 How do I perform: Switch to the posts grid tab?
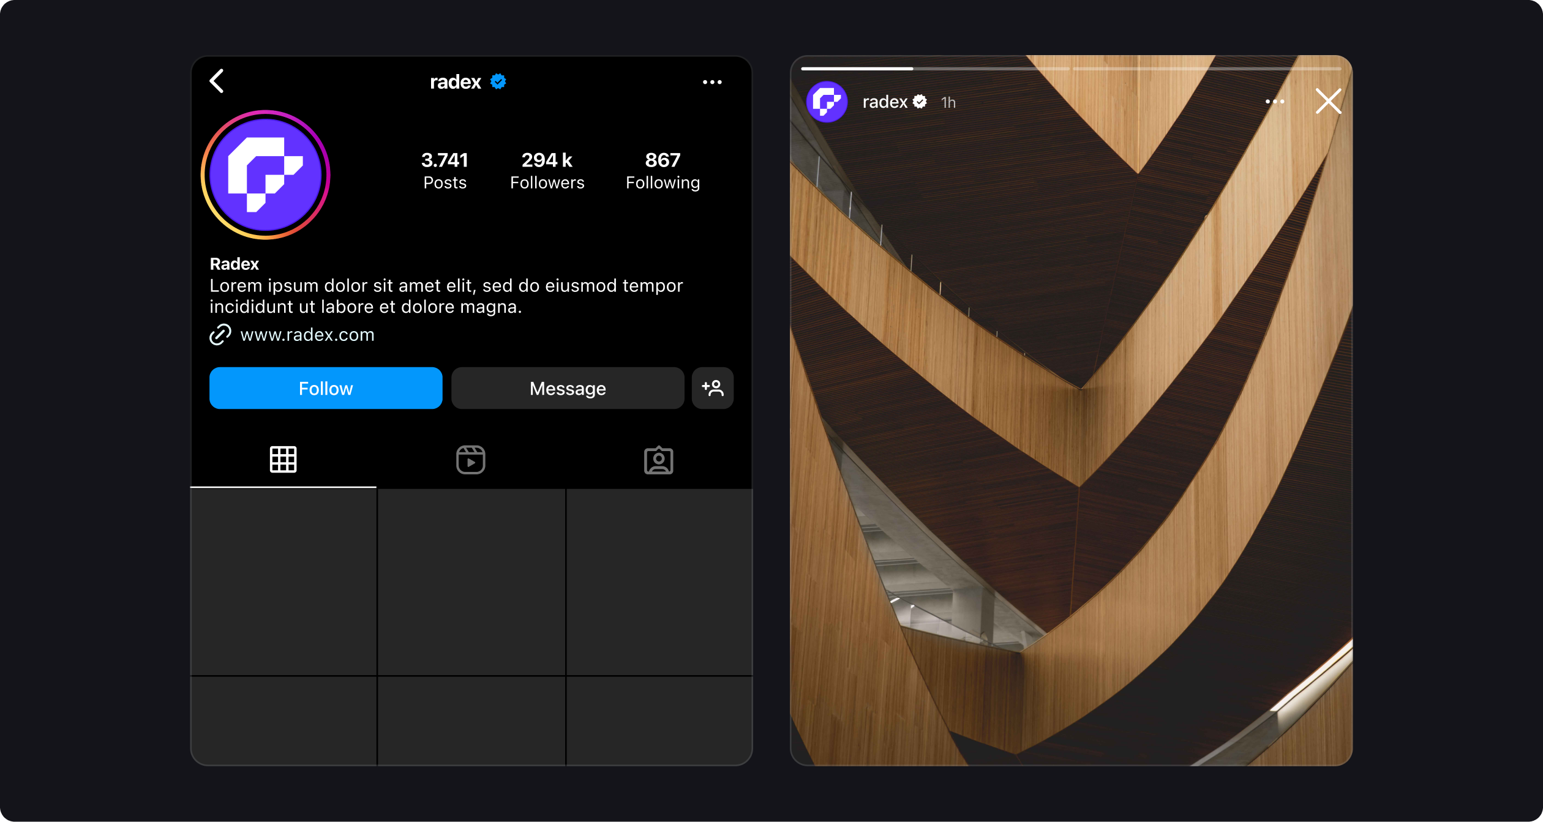tap(283, 460)
